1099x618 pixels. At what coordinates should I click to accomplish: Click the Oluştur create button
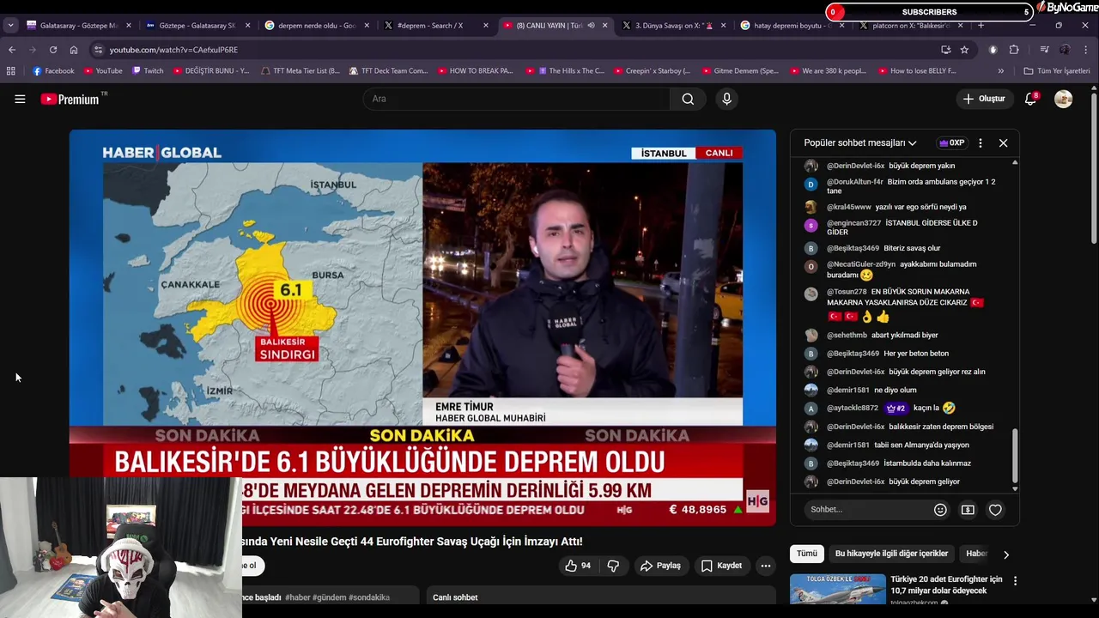(984, 99)
